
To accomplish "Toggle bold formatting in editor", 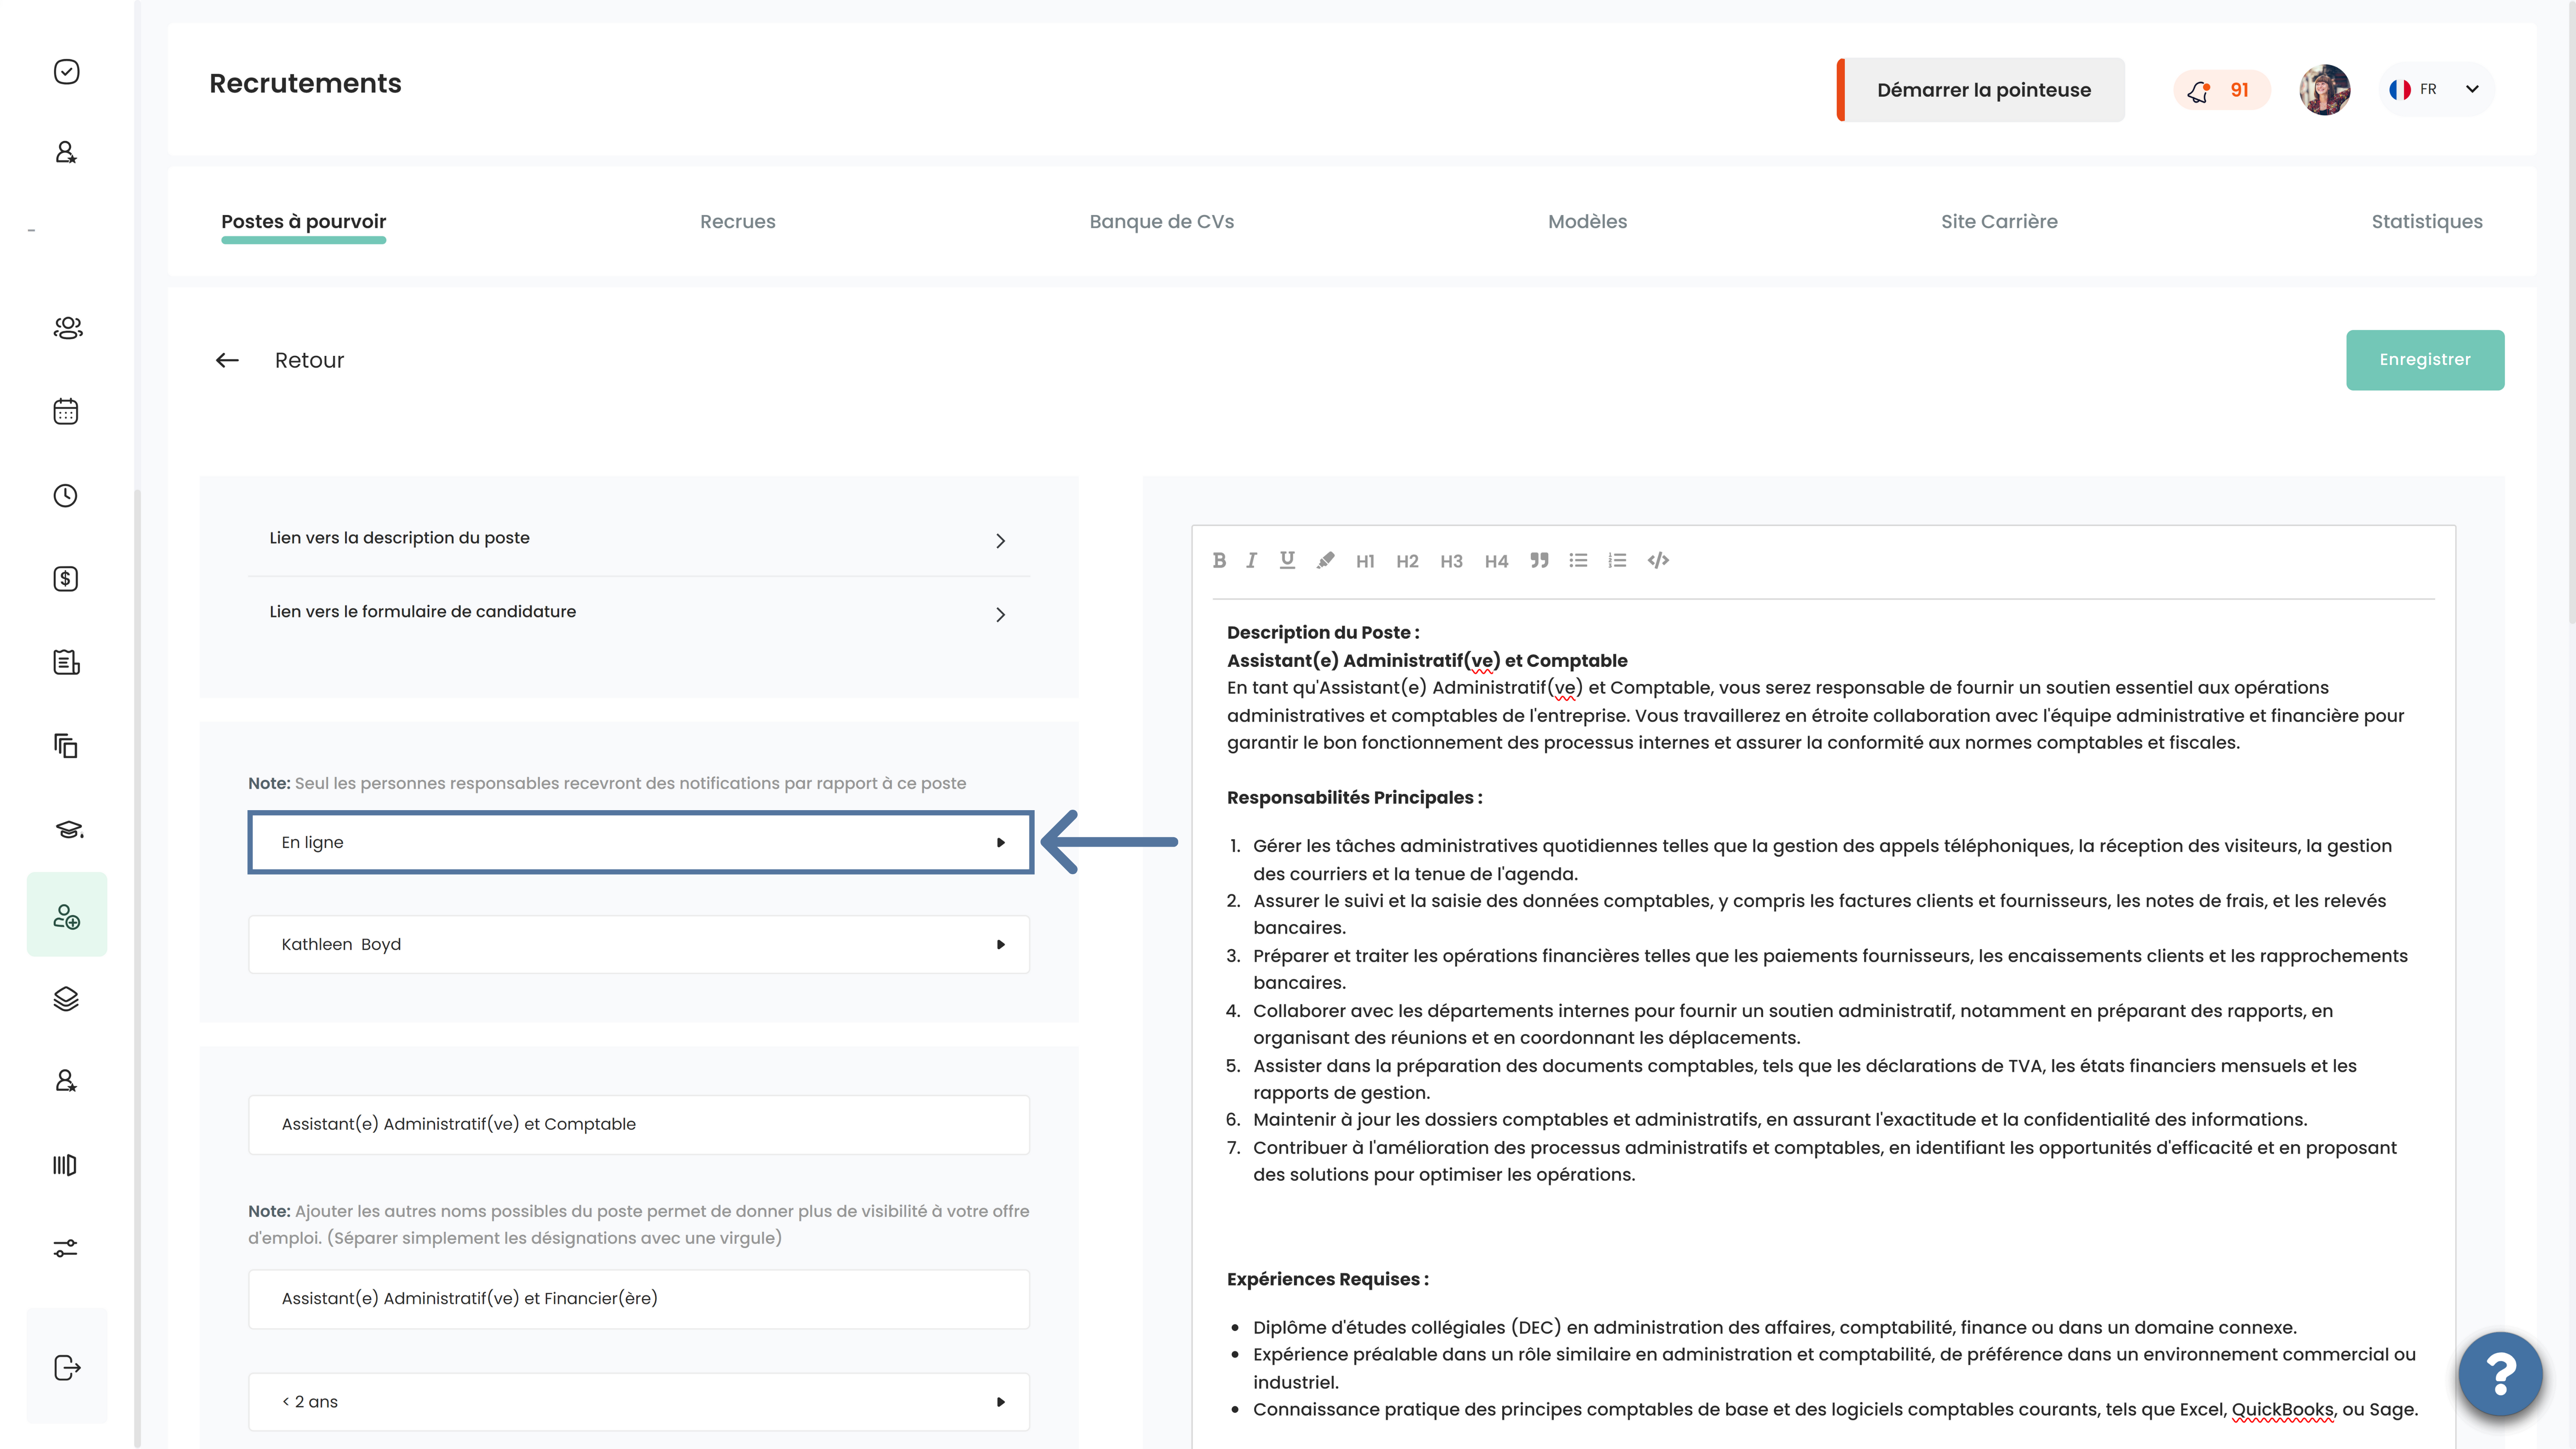I will [x=1219, y=561].
